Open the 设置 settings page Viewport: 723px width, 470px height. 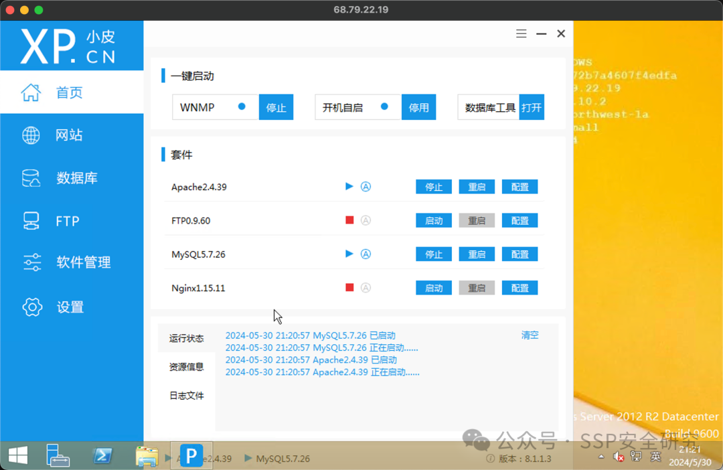(72, 307)
